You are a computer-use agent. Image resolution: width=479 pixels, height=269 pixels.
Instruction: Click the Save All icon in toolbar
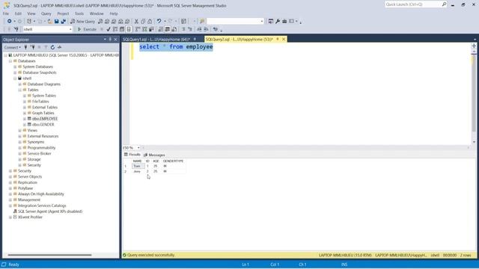tap(63, 22)
